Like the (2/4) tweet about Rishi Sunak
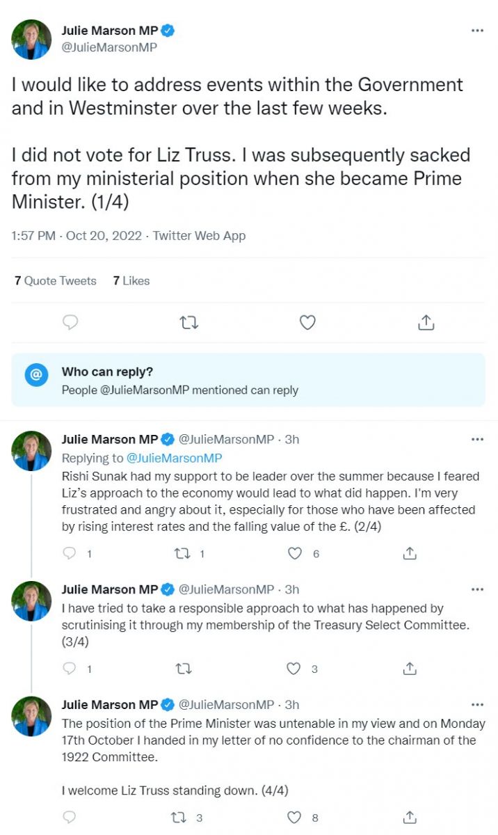Screen dimensions: 498x835 click(x=295, y=553)
